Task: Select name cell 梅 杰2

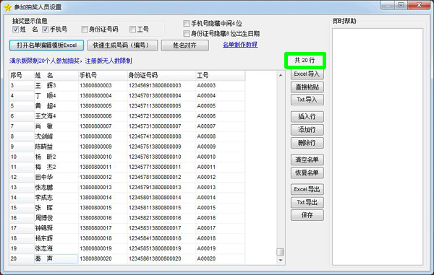Action: click(x=56, y=167)
